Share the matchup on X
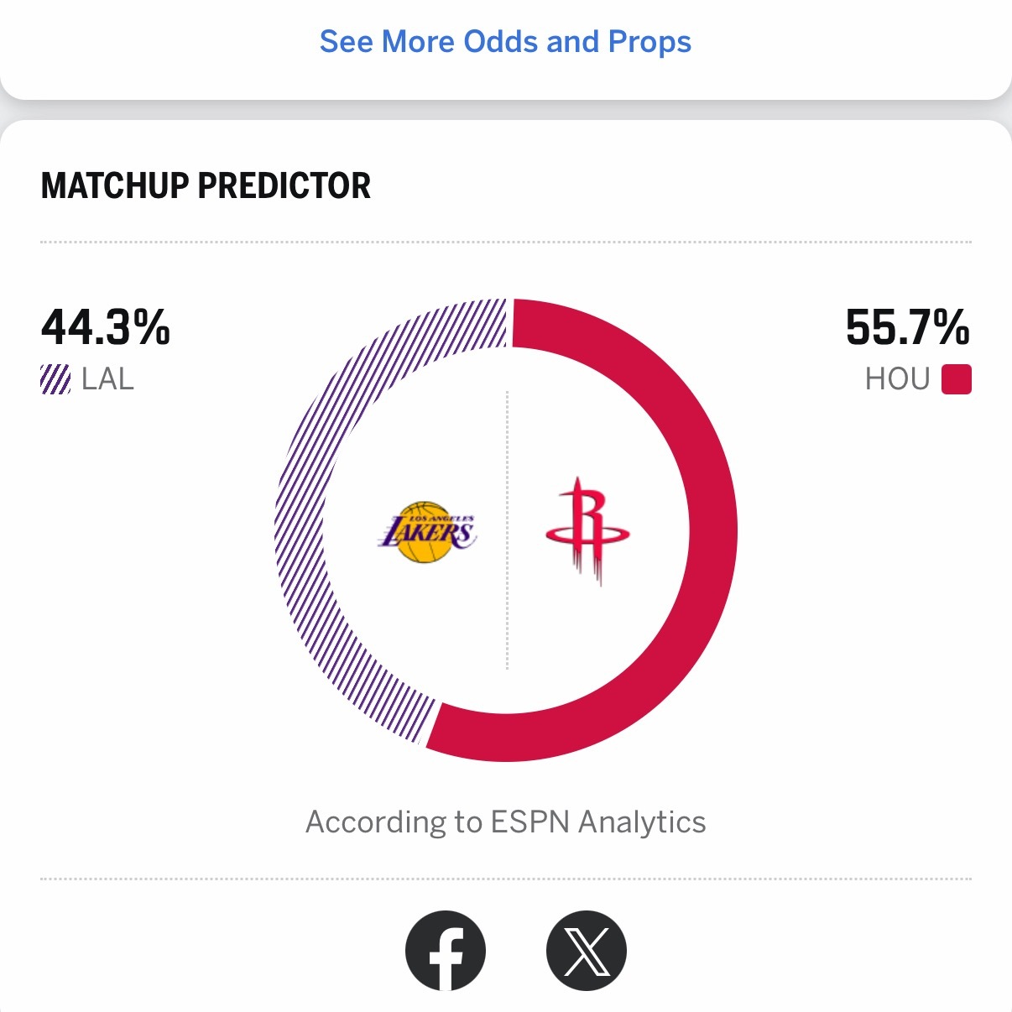The width and height of the screenshot is (1012, 1012). coord(587,951)
